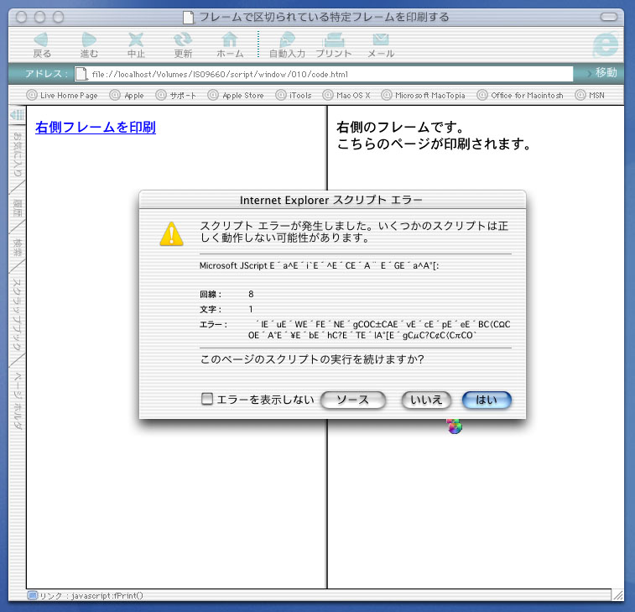This screenshot has width=635, height=612.
Task: Toggle the explorer bar collapse icon
Action: 17,115
